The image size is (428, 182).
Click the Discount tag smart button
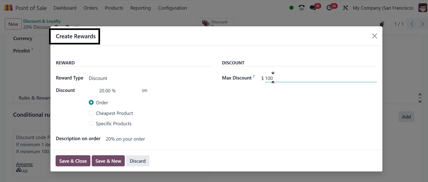pyautogui.click(x=216, y=23)
